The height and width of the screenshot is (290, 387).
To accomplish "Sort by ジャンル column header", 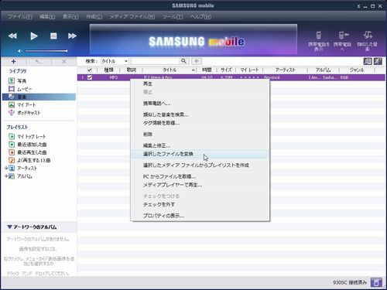I will click(x=357, y=70).
